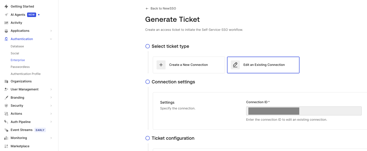
Task: Click the Connection settings step circle
Action: point(148,82)
